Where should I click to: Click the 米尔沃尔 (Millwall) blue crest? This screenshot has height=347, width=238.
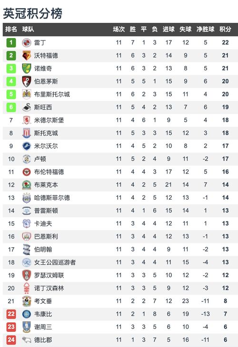click(27, 146)
